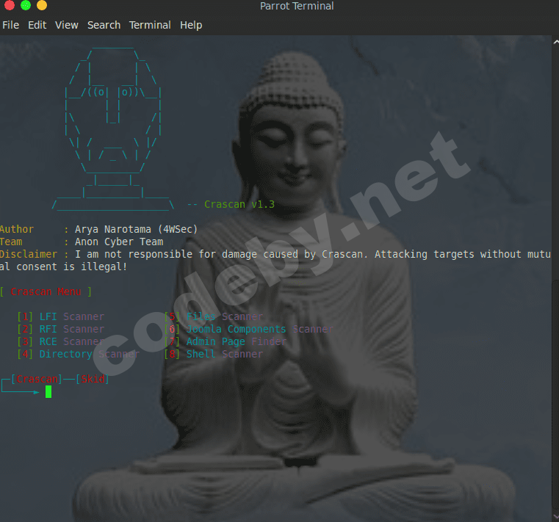
Task: Click the 'Parrot Terminal' window title
Action: pyautogui.click(x=297, y=6)
